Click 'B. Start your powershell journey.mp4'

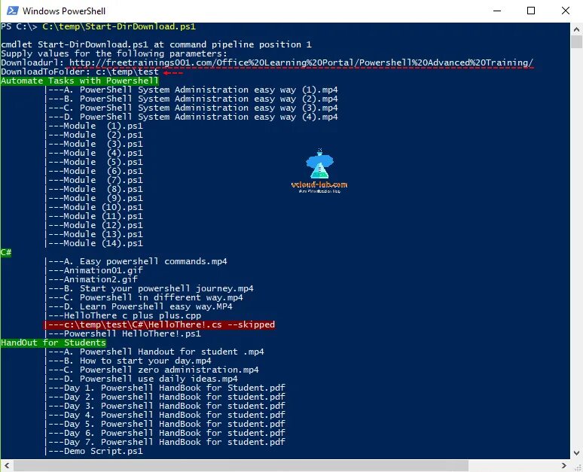(158, 288)
